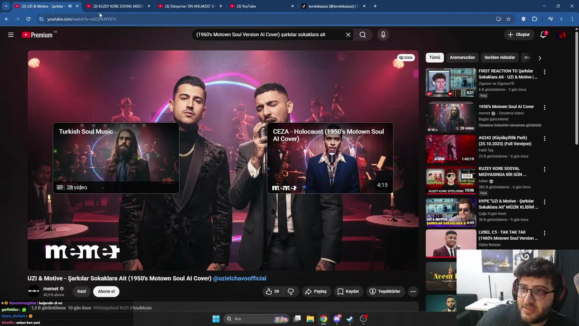This screenshot has width=579, height=326.
Task: Click the youtube.com address bar URL
Action: [82, 19]
